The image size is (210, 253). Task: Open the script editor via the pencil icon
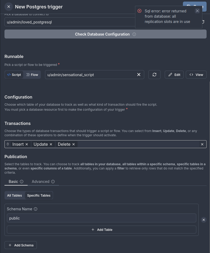(174, 75)
